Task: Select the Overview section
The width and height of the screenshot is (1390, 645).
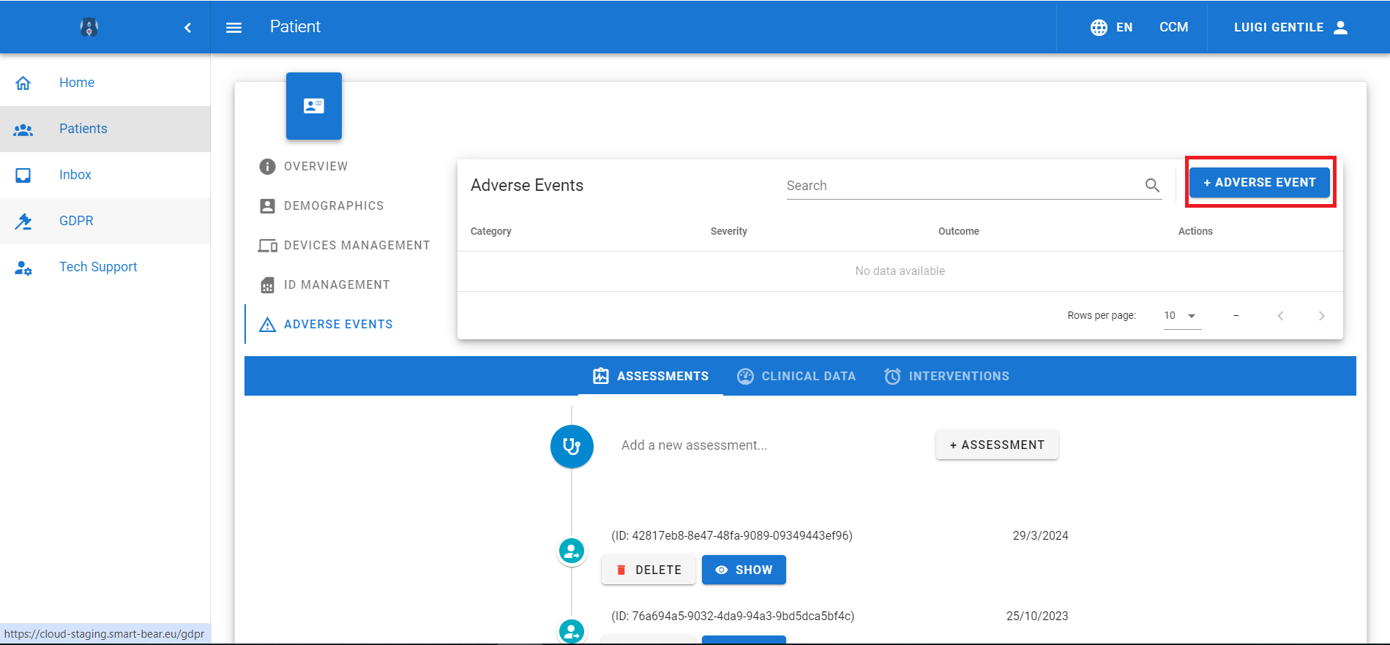Action: [304, 167]
